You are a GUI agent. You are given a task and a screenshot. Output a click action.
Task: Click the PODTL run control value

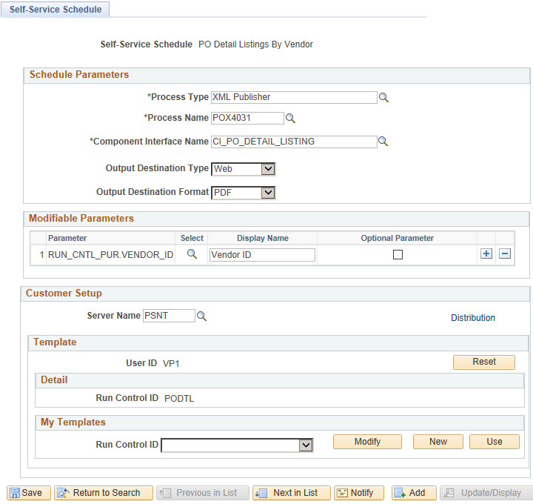tap(179, 399)
